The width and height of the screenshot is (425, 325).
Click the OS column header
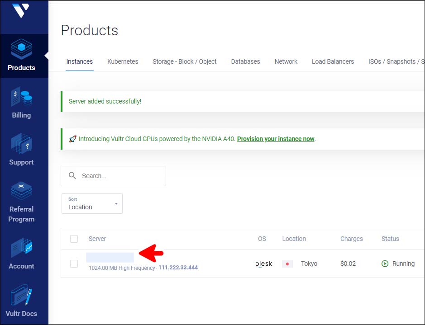[x=262, y=239]
